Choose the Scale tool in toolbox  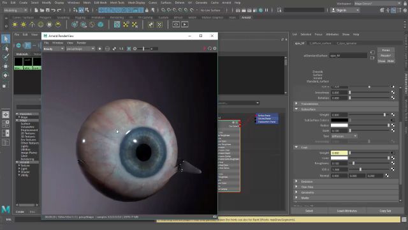tap(6, 85)
